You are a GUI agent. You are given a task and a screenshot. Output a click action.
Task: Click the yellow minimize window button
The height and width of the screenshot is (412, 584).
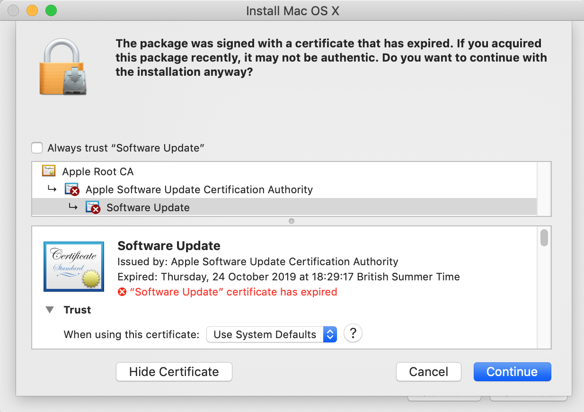click(32, 10)
